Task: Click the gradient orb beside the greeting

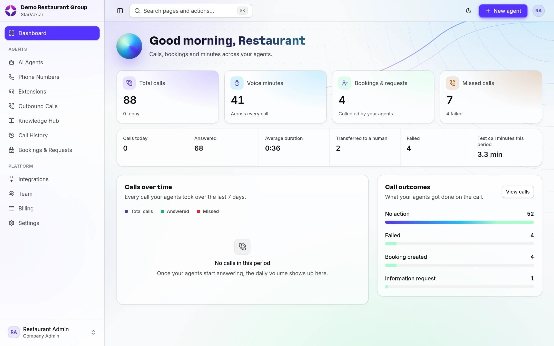Action: pos(129,46)
